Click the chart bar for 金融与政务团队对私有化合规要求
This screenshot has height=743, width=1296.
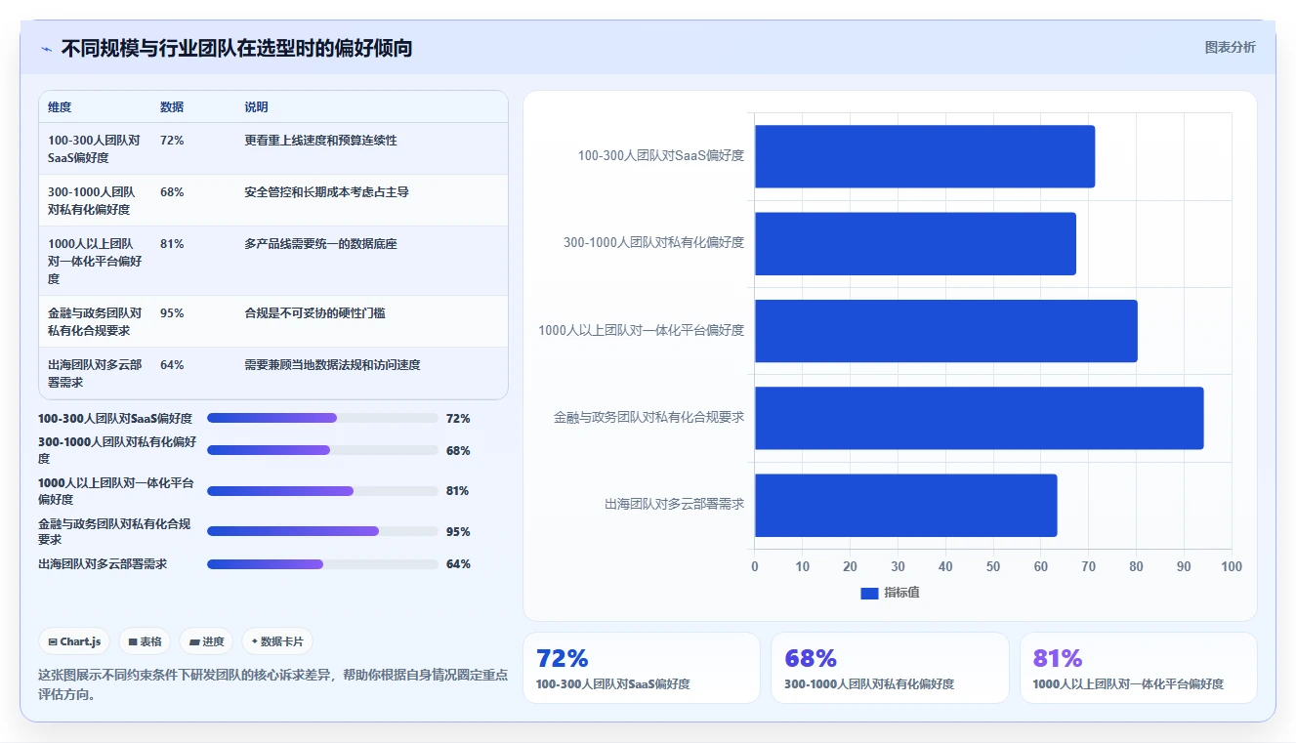(x=979, y=418)
